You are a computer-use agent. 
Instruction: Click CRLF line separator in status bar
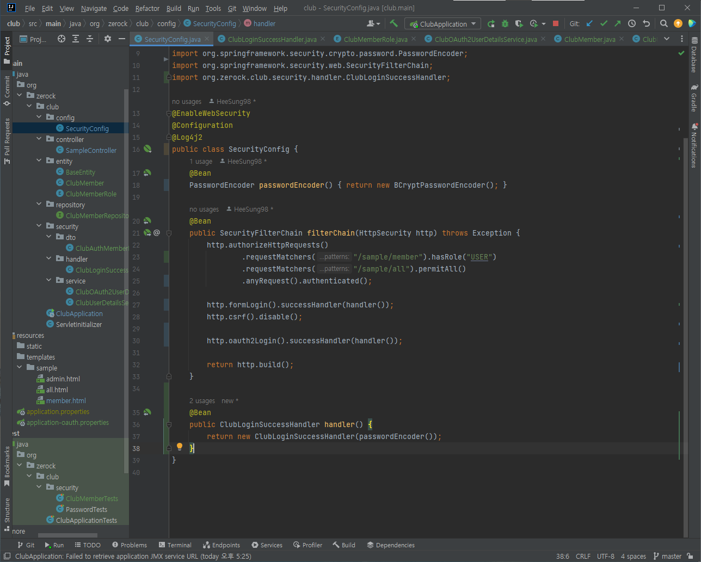pyautogui.click(x=583, y=556)
